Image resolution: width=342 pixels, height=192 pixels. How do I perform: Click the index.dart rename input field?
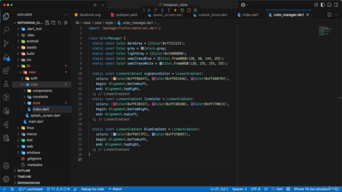52,109
